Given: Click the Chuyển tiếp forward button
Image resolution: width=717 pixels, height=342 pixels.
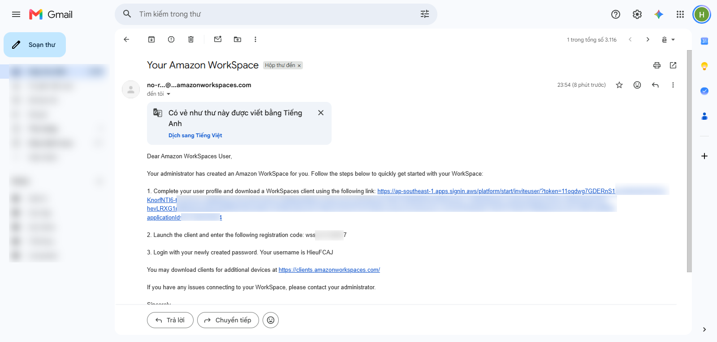Looking at the screenshot, I should click(x=228, y=320).
